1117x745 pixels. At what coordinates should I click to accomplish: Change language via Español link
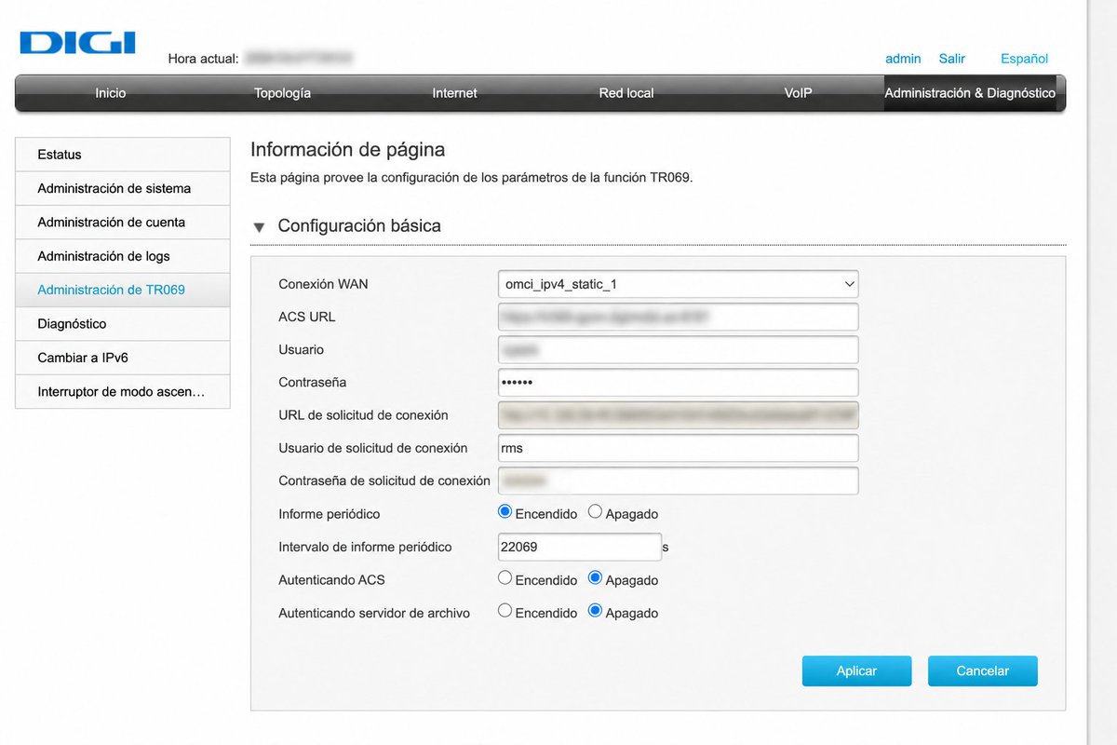(x=1024, y=59)
